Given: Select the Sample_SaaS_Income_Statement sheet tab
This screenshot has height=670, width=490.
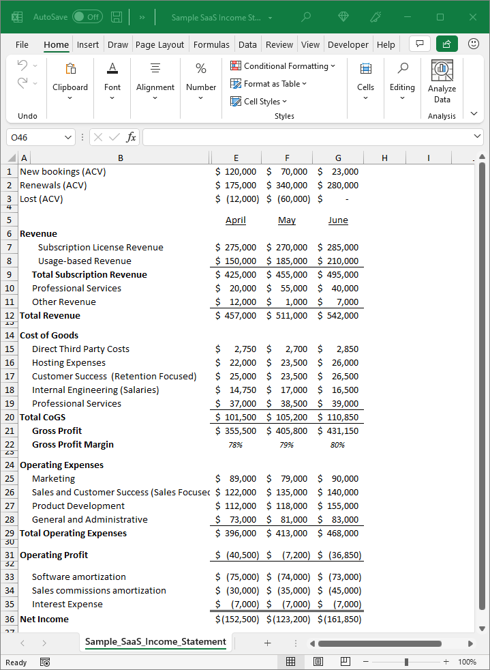Looking at the screenshot, I should point(155,642).
